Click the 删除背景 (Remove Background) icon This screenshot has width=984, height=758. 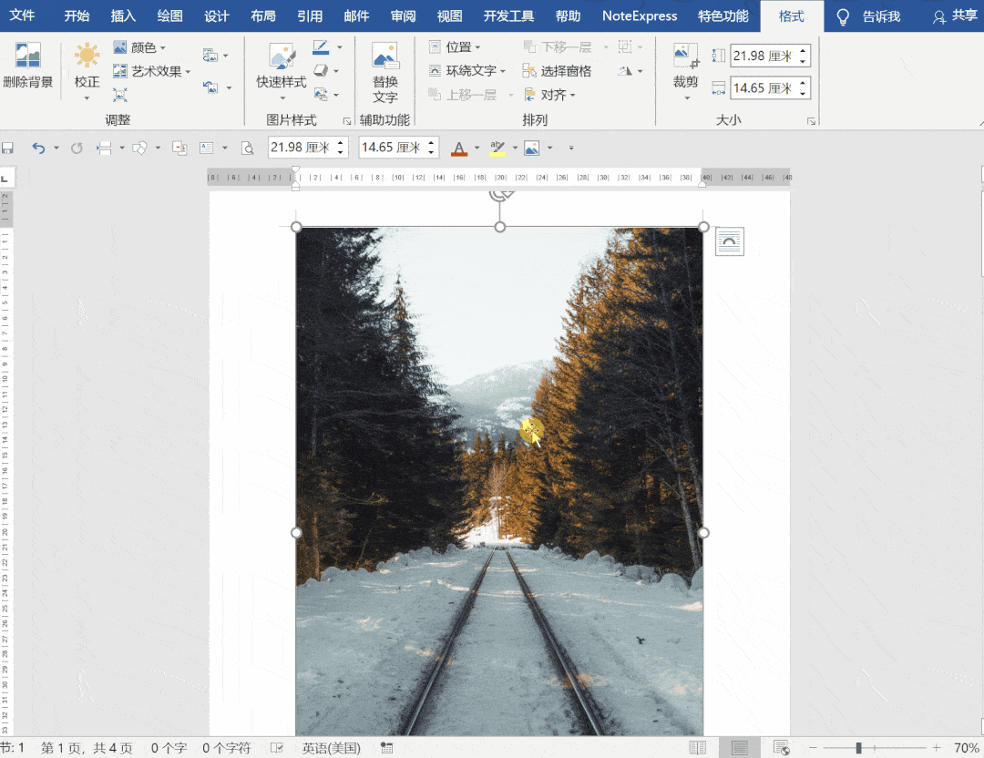point(27,56)
